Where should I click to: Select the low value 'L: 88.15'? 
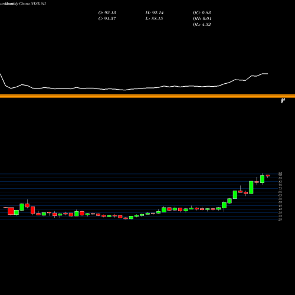[154, 19]
